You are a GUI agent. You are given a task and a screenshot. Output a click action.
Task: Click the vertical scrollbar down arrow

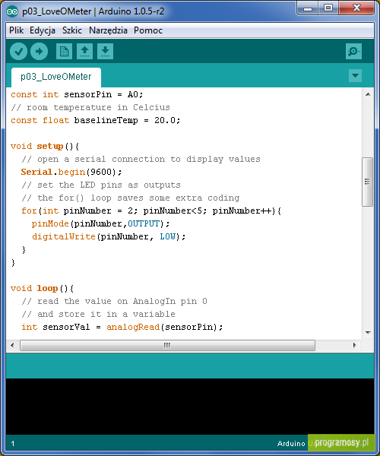[x=368, y=332]
